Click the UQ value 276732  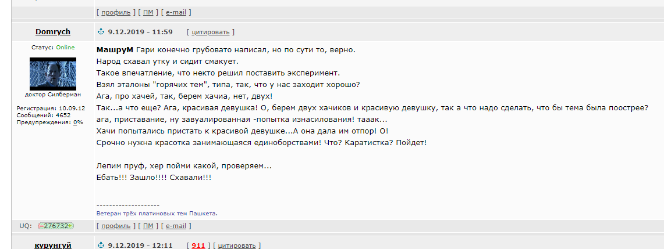pos(56,226)
